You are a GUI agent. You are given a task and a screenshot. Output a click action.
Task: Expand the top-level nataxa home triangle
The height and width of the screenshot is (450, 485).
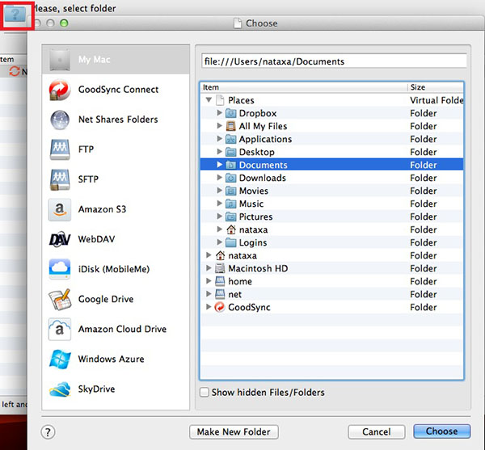click(209, 255)
